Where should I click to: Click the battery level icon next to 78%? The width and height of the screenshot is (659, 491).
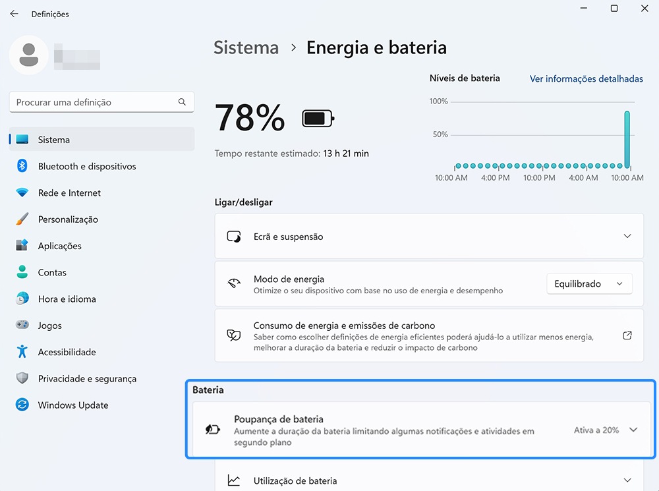pyautogui.click(x=318, y=119)
